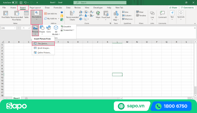The image size is (197, 113).
Task: Click the Icons button
Action: tap(49, 29)
